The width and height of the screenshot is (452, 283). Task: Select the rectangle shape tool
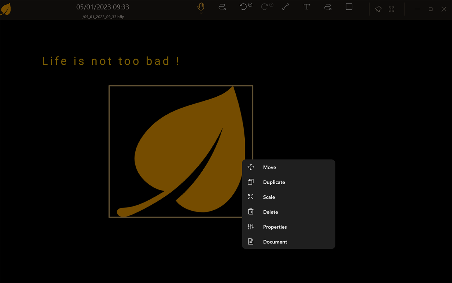pyautogui.click(x=349, y=6)
